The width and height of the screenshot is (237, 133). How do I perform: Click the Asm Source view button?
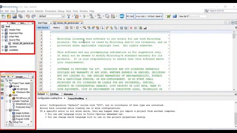pos(43,28)
